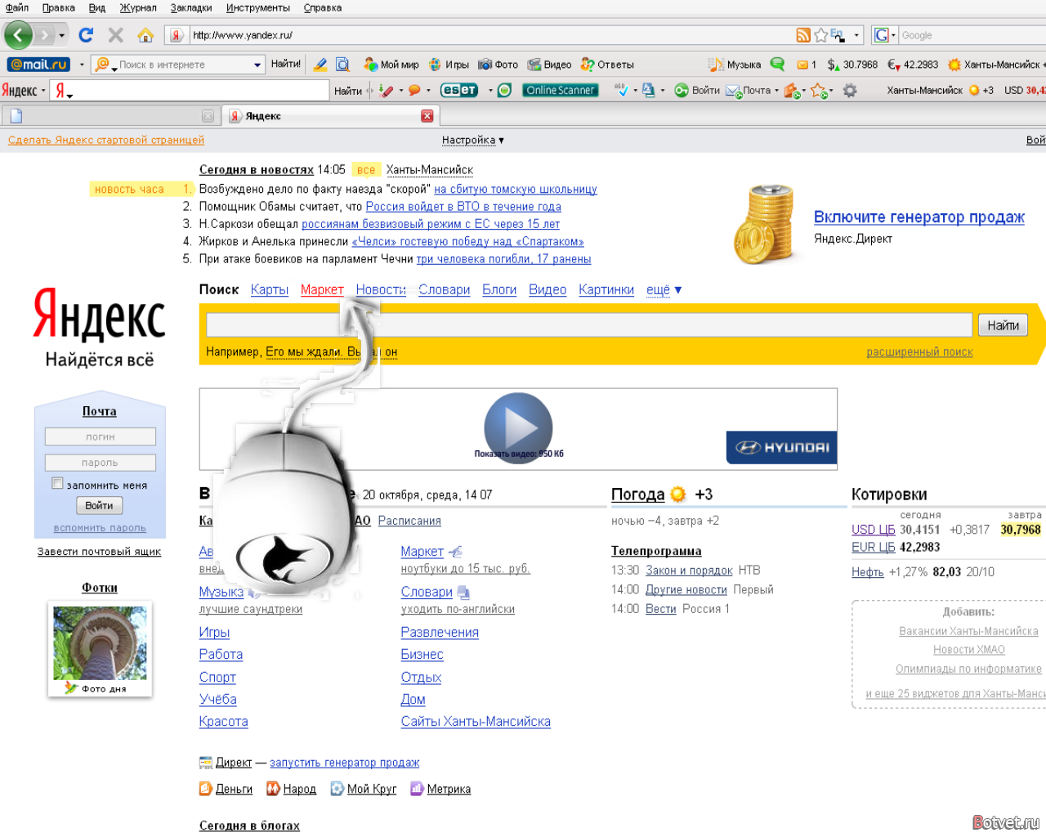Click the spell-check ABC checkmark icon
This screenshot has width=1046, height=837.
click(x=621, y=90)
